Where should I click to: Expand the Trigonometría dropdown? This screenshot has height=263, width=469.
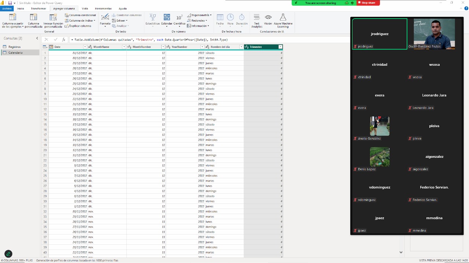tap(211, 15)
